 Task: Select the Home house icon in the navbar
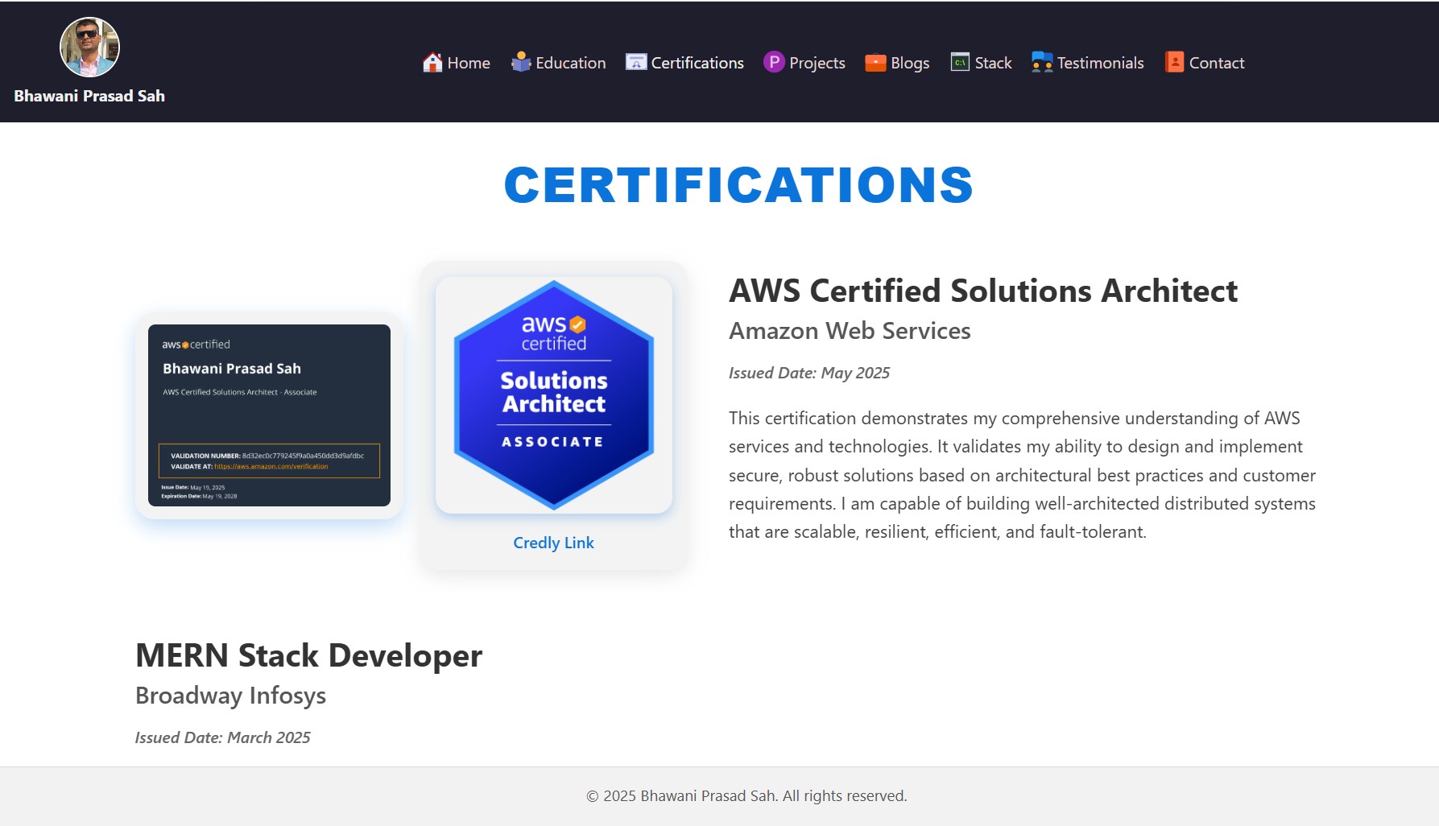click(x=432, y=61)
